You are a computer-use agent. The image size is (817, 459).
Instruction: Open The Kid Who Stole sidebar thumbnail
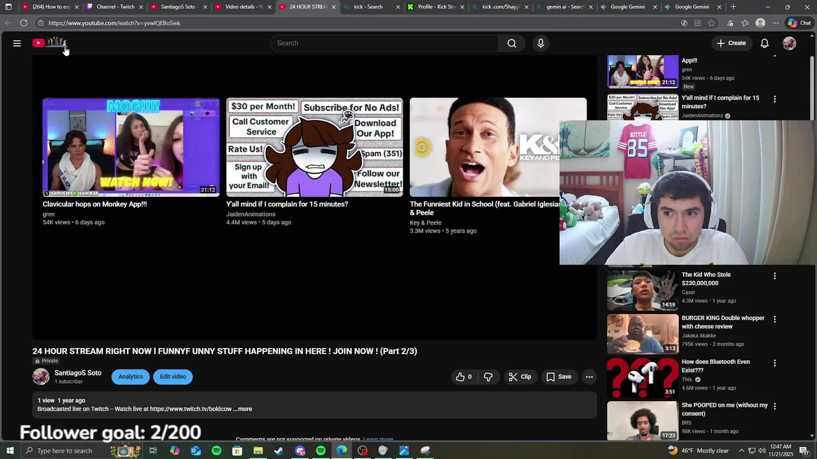[x=643, y=289]
